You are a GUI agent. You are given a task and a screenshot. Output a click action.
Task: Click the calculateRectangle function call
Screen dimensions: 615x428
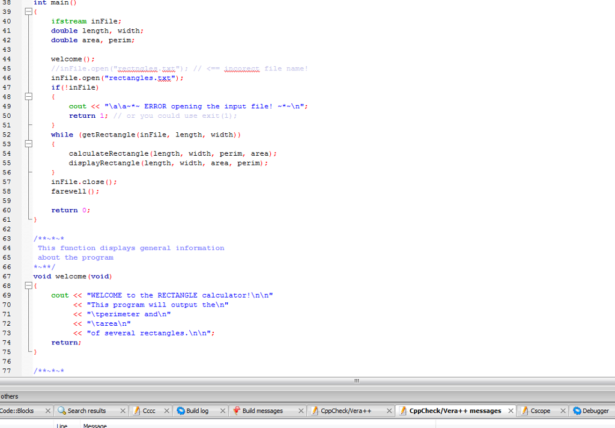click(173, 153)
